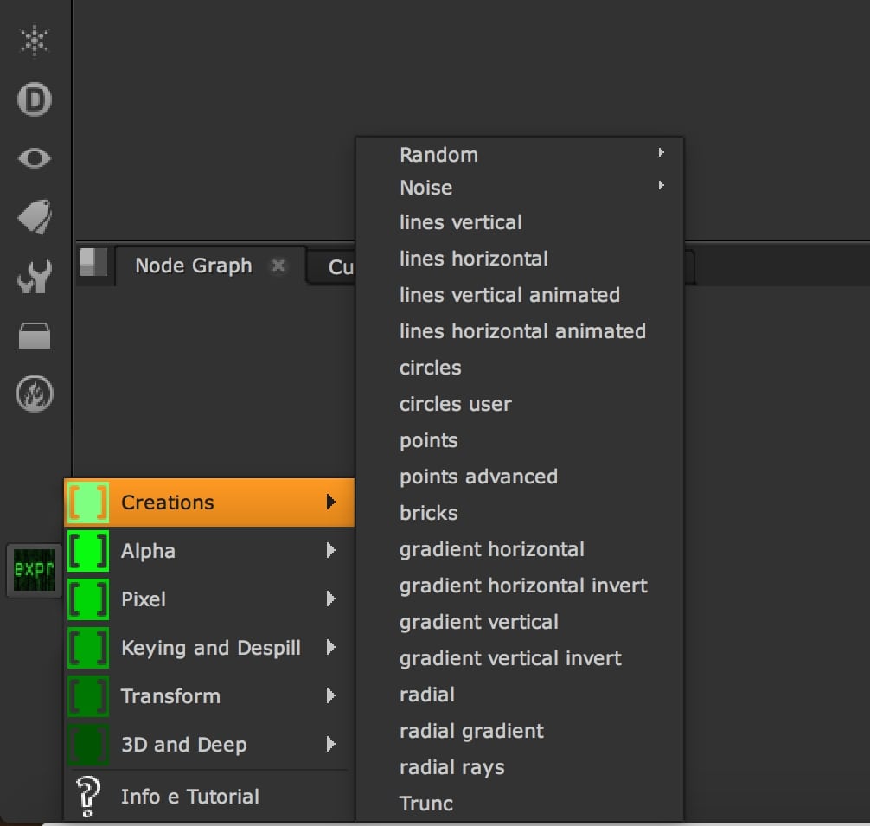
Task: Open the MetaData tag icon menu
Action: [x=35, y=217]
